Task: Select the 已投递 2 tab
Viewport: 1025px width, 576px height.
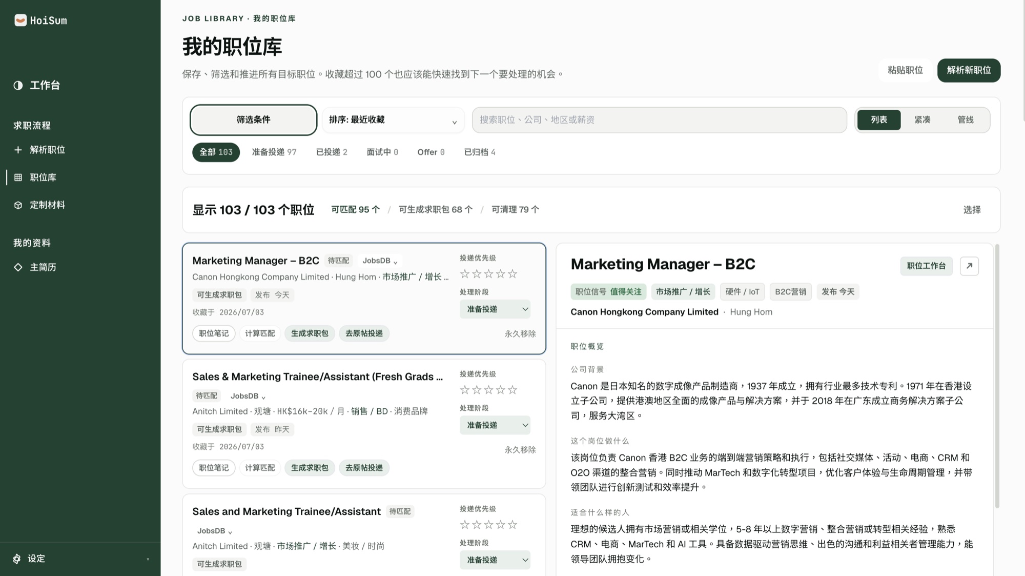Action: (x=332, y=152)
